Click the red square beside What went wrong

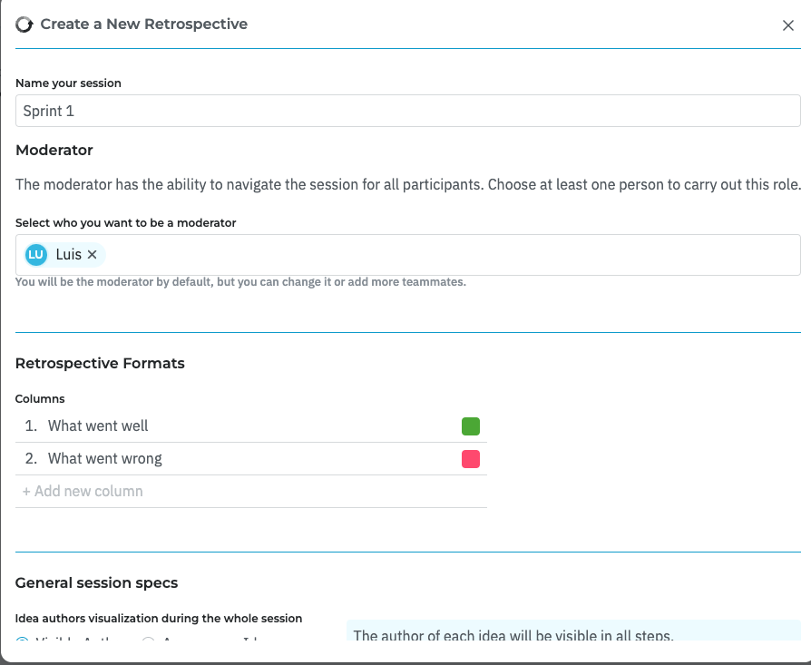(x=471, y=458)
